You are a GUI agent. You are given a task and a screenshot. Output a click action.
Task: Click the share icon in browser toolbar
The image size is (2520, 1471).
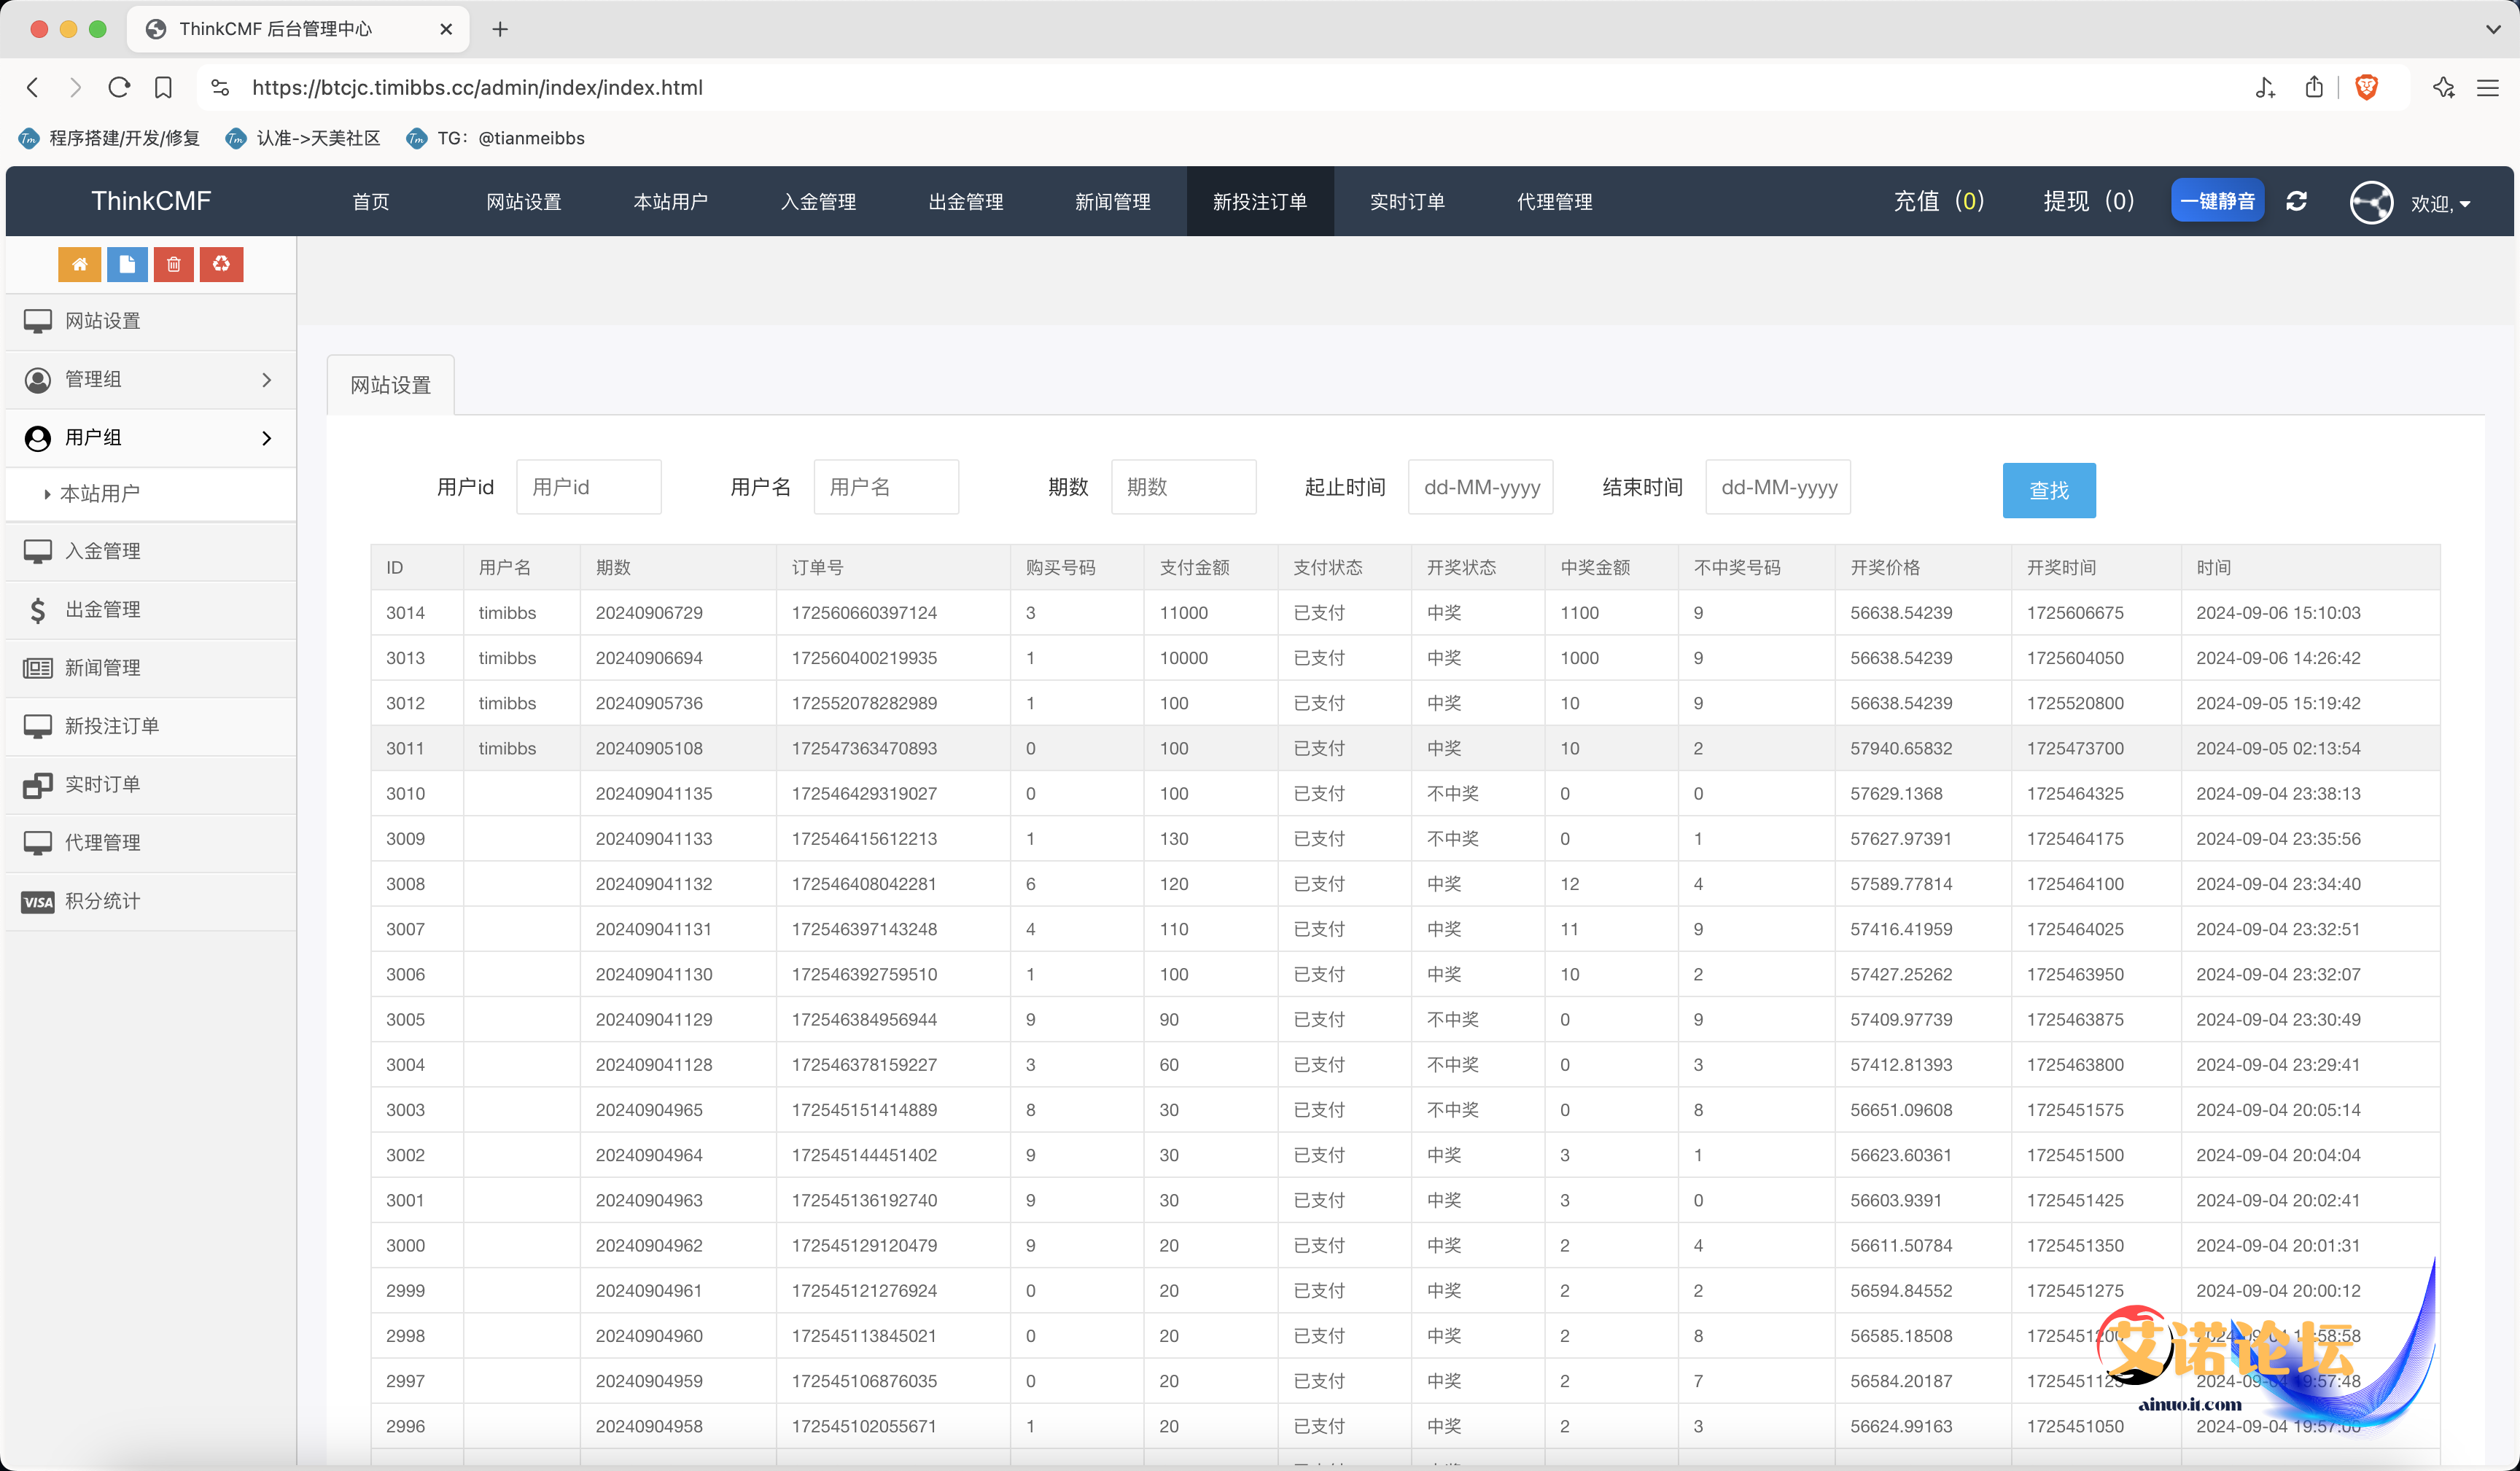pos(2314,87)
